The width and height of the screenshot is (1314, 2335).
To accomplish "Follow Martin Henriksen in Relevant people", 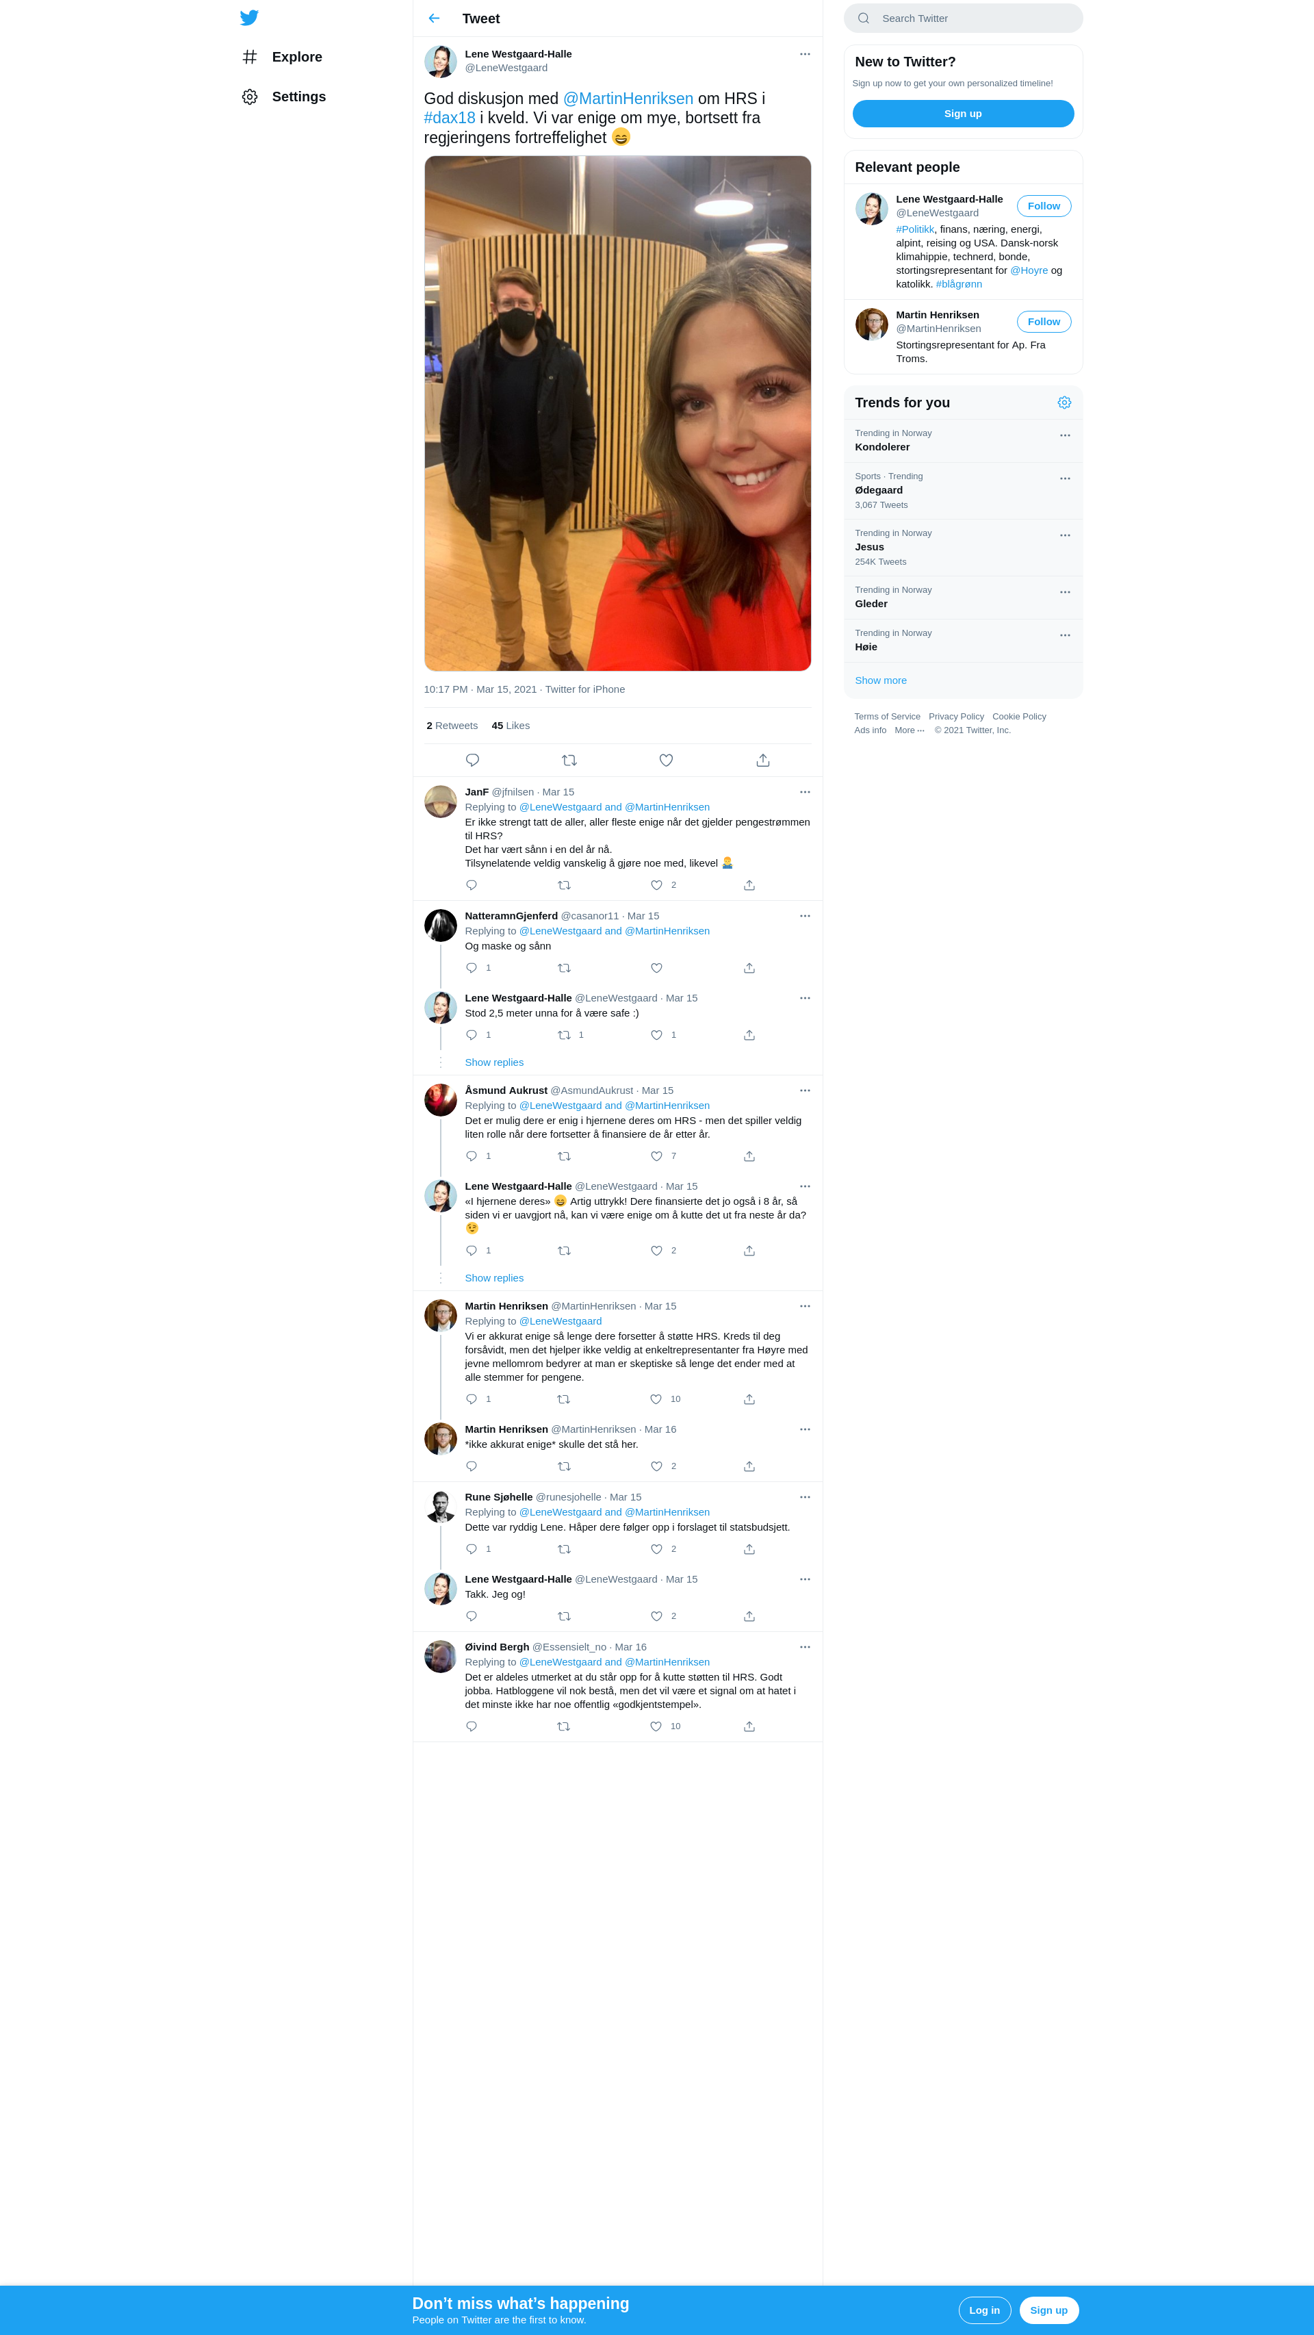I will click(1044, 322).
